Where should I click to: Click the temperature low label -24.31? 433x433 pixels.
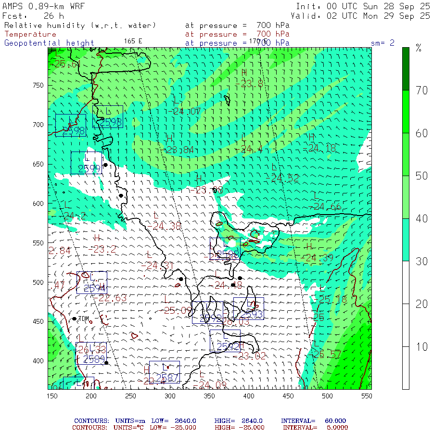[157, 266]
